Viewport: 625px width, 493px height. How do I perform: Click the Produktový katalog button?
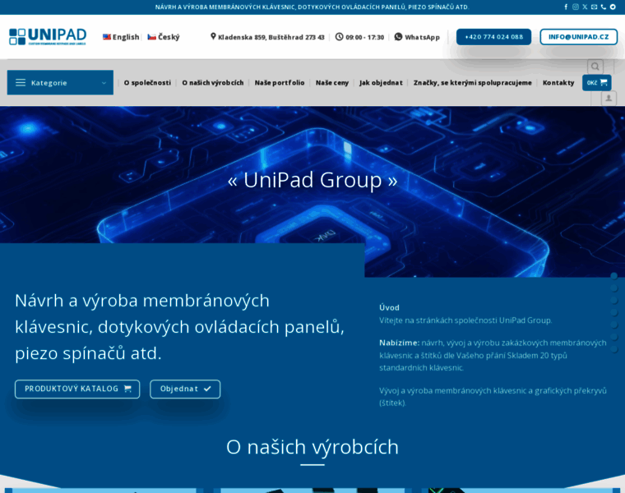[x=77, y=389]
